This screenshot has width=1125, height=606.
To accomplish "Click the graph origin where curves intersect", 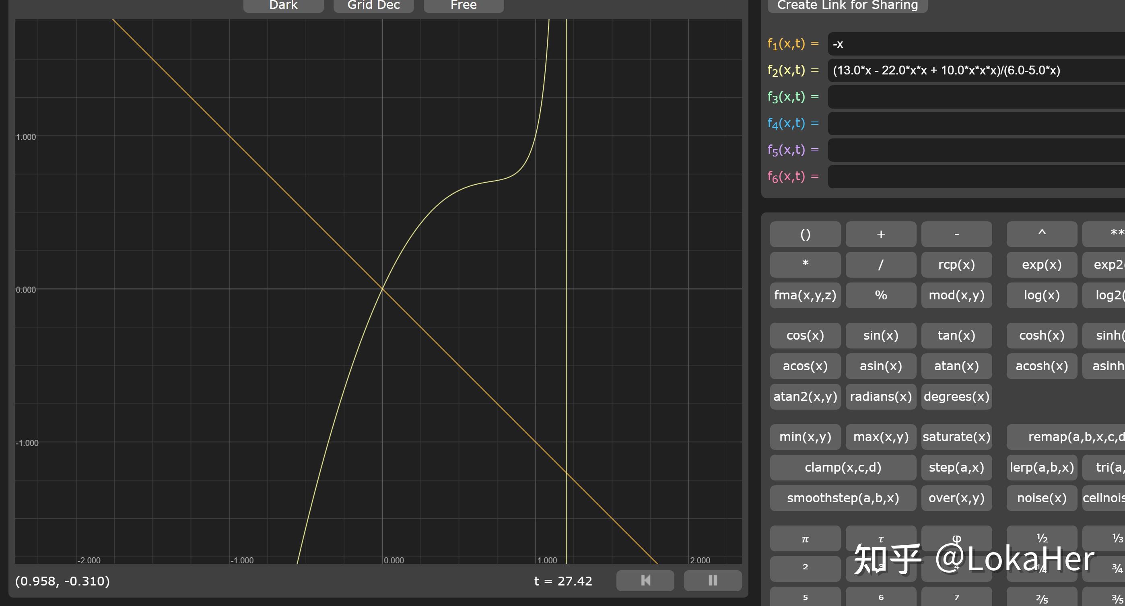I will point(382,289).
